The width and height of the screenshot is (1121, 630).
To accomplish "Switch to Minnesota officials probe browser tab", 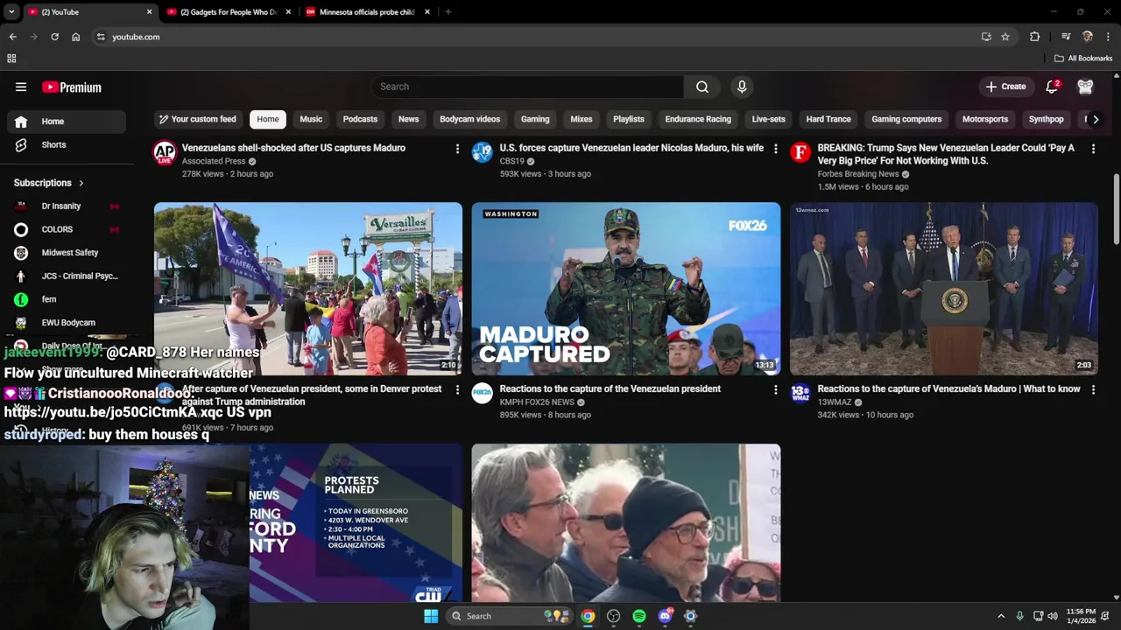I will click(367, 12).
